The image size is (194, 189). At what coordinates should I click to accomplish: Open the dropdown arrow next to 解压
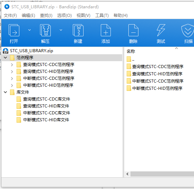point(61,30)
